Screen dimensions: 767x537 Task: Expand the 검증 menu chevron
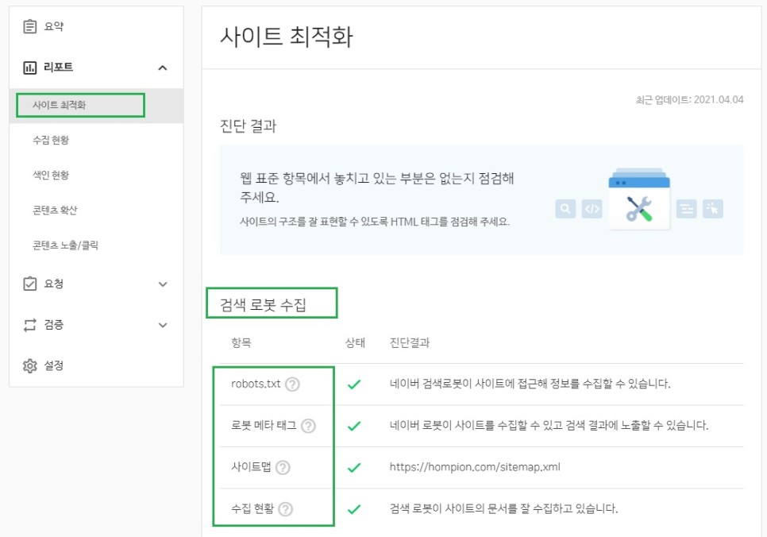click(x=163, y=325)
